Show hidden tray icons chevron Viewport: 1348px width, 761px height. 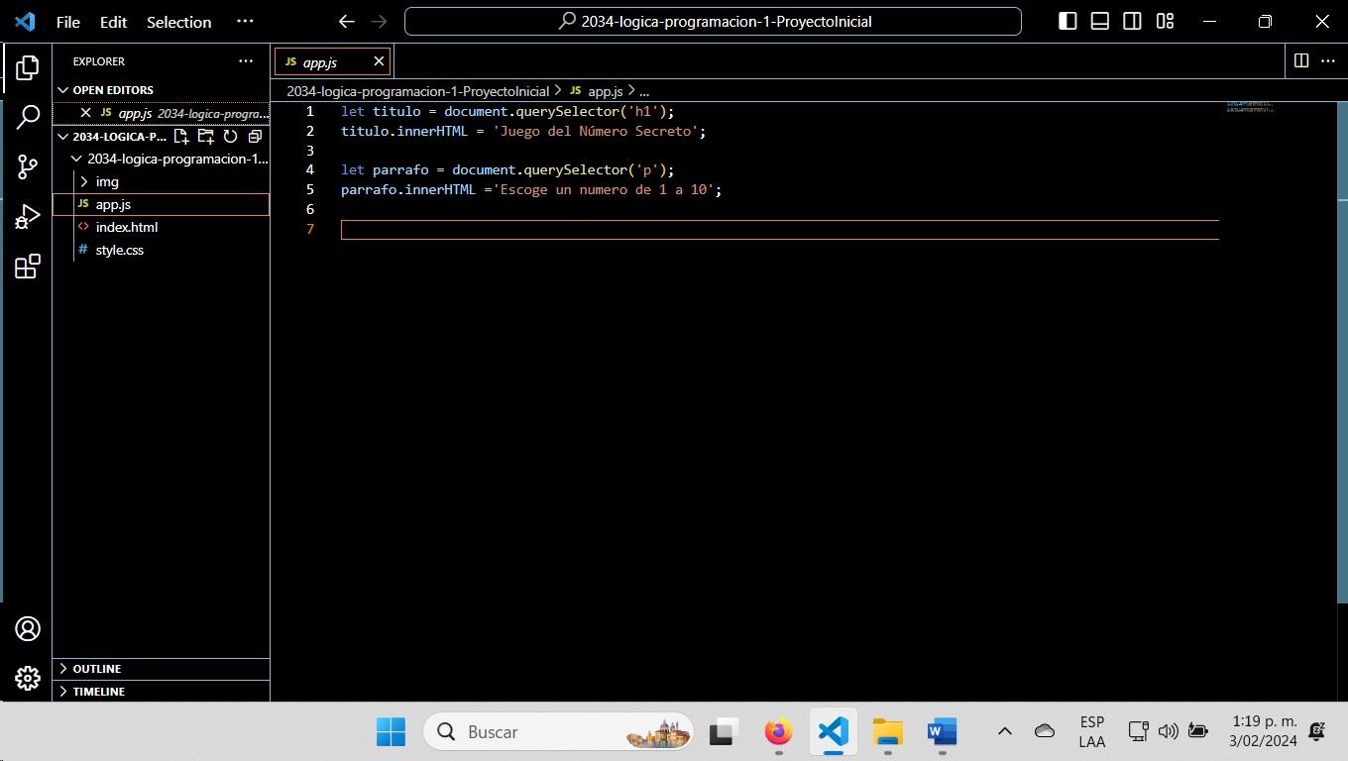1004,731
